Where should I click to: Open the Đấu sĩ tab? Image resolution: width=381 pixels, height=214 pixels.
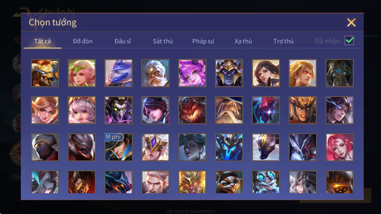tap(123, 41)
